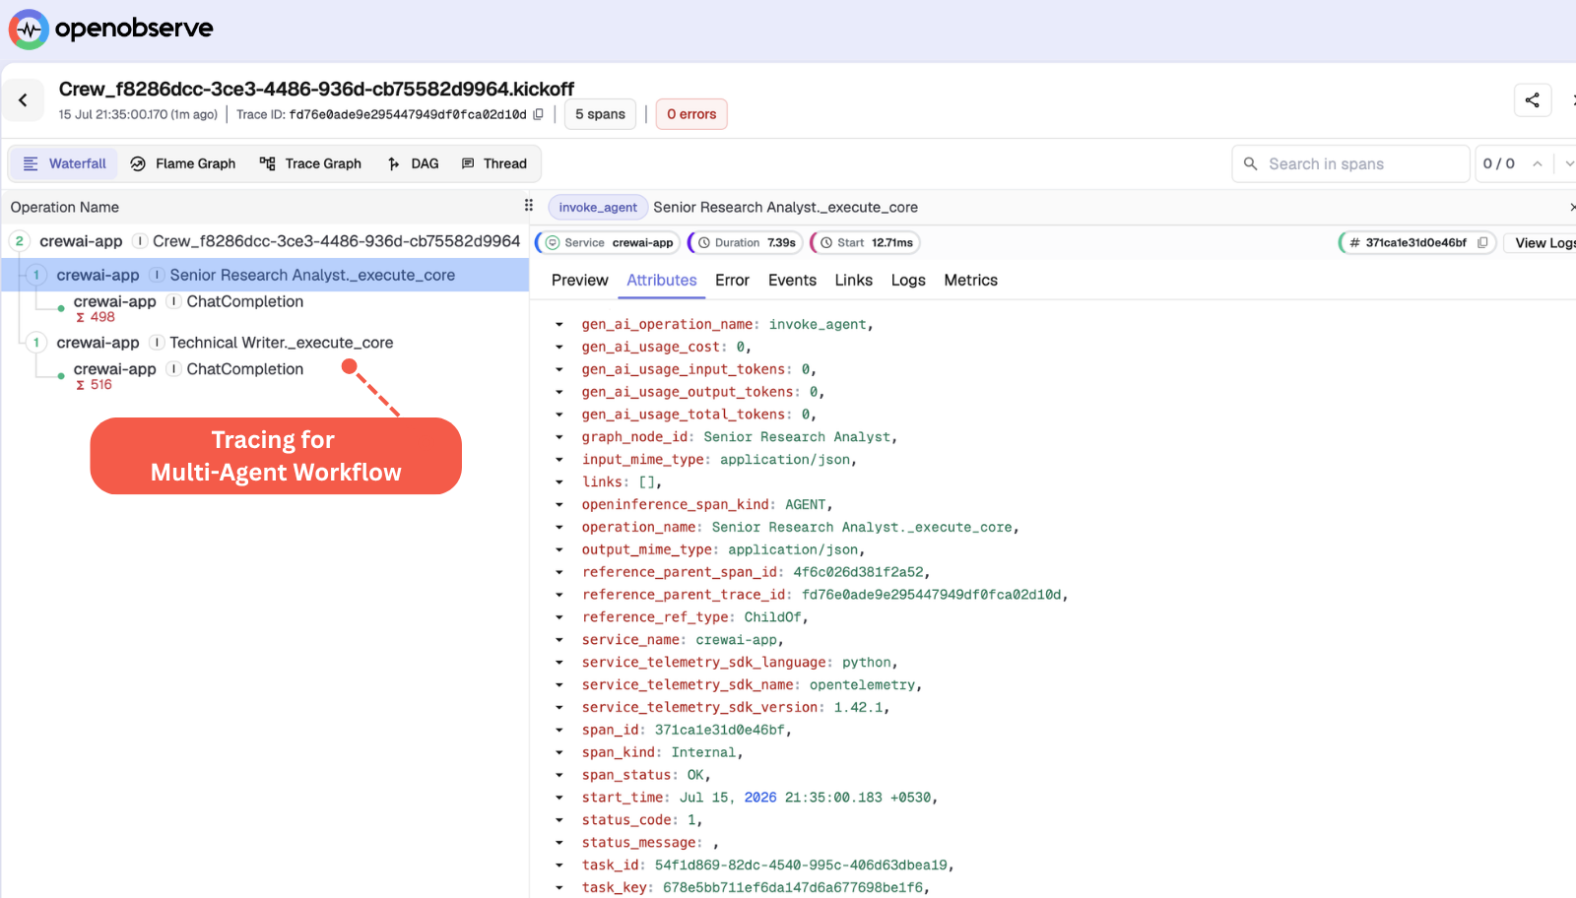Click the search magnifier icon
1576x898 pixels.
tap(1250, 163)
